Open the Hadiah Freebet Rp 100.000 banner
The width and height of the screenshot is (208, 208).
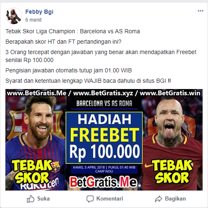pos(104,138)
